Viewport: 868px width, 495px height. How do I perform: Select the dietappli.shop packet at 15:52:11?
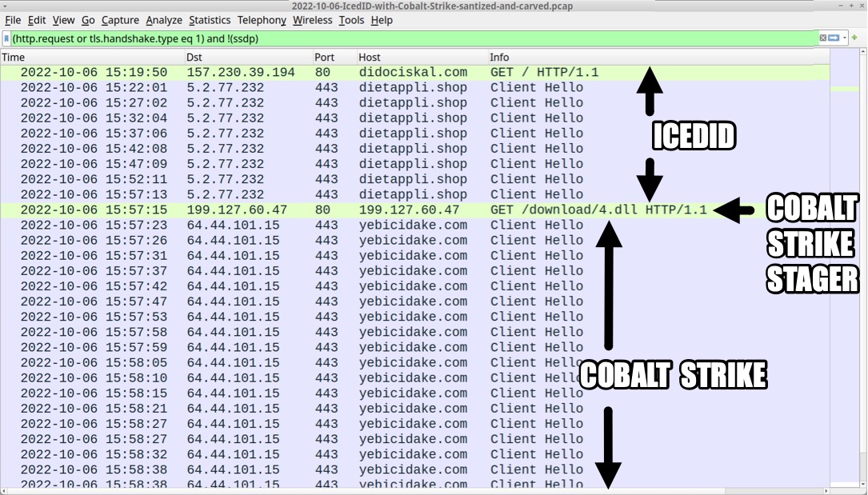click(x=414, y=179)
